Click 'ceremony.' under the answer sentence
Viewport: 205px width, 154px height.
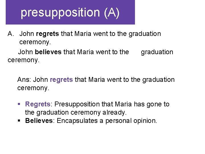point(33,88)
